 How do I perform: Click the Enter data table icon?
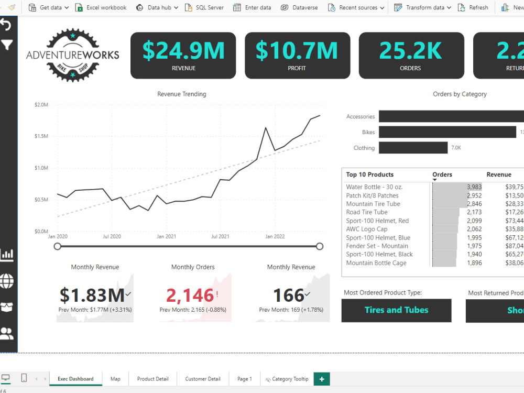237,7
